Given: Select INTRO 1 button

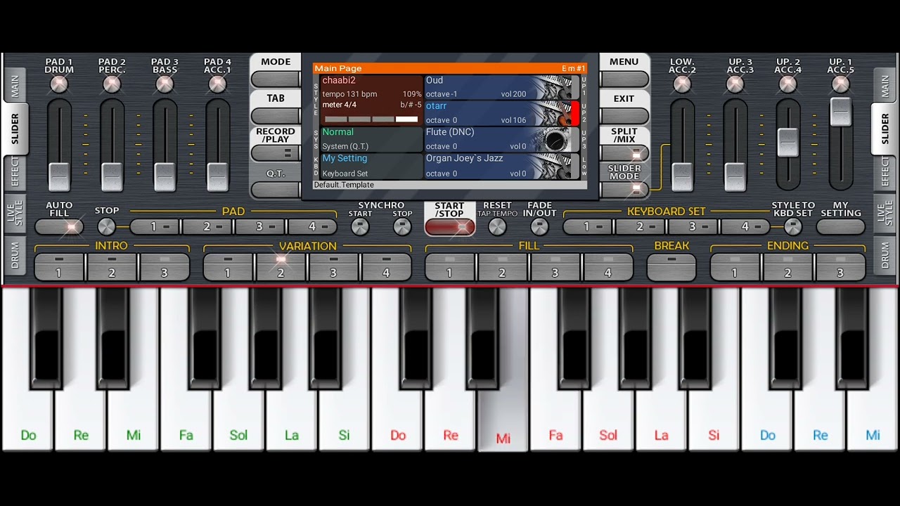Looking at the screenshot, I should point(59,267).
